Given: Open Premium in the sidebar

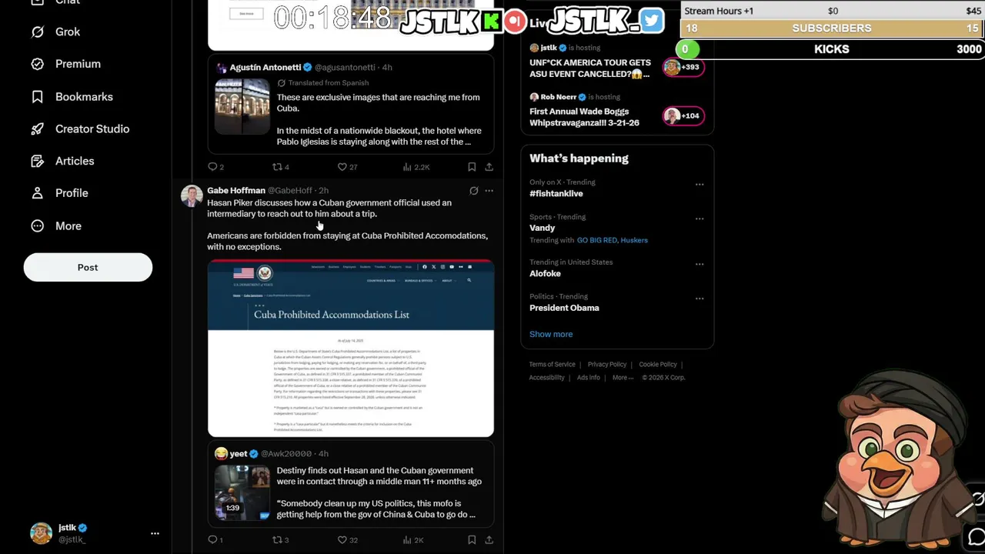Looking at the screenshot, I should click(65, 64).
